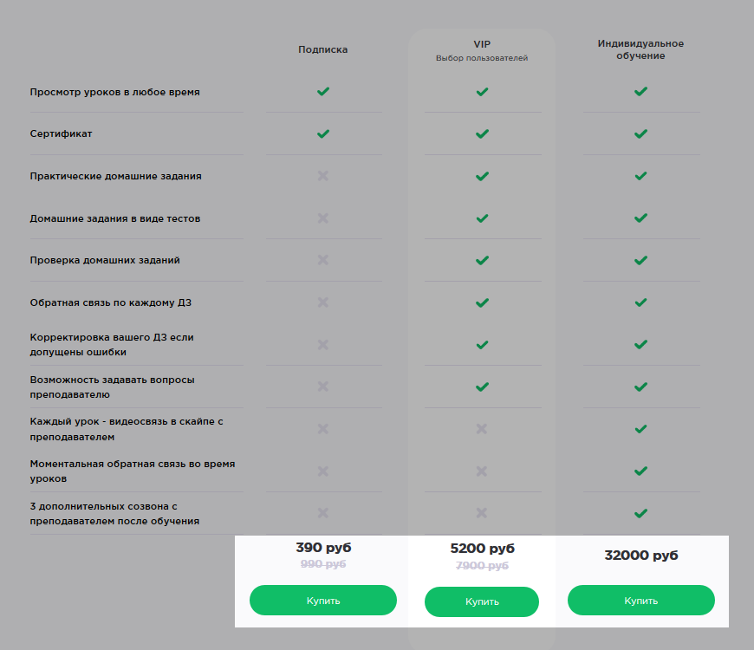
Task: Click Подписка cross for Домашние задания тестов
Action: pyautogui.click(x=323, y=218)
